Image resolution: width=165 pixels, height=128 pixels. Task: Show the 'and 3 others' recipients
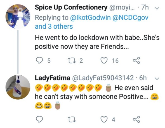(54, 26)
